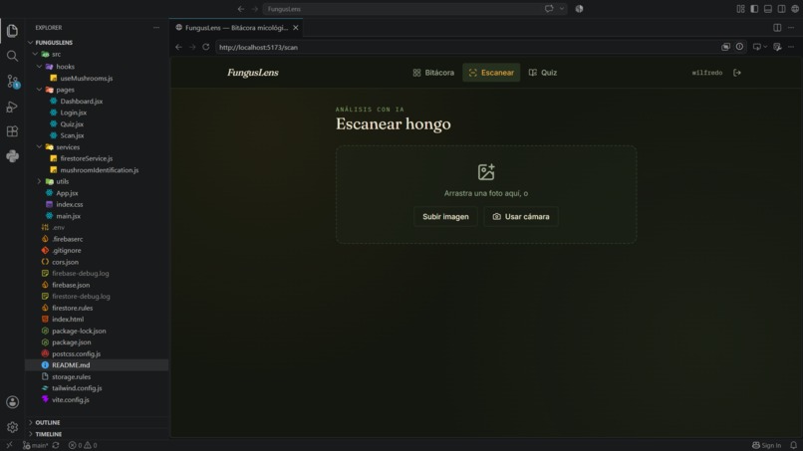The image size is (803, 451).
Task: Click the Explorer more actions ellipsis
Action: [x=156, y=28]
